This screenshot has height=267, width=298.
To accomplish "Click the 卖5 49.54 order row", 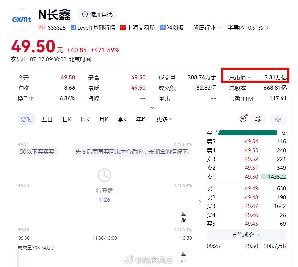I will coord(246,141).
